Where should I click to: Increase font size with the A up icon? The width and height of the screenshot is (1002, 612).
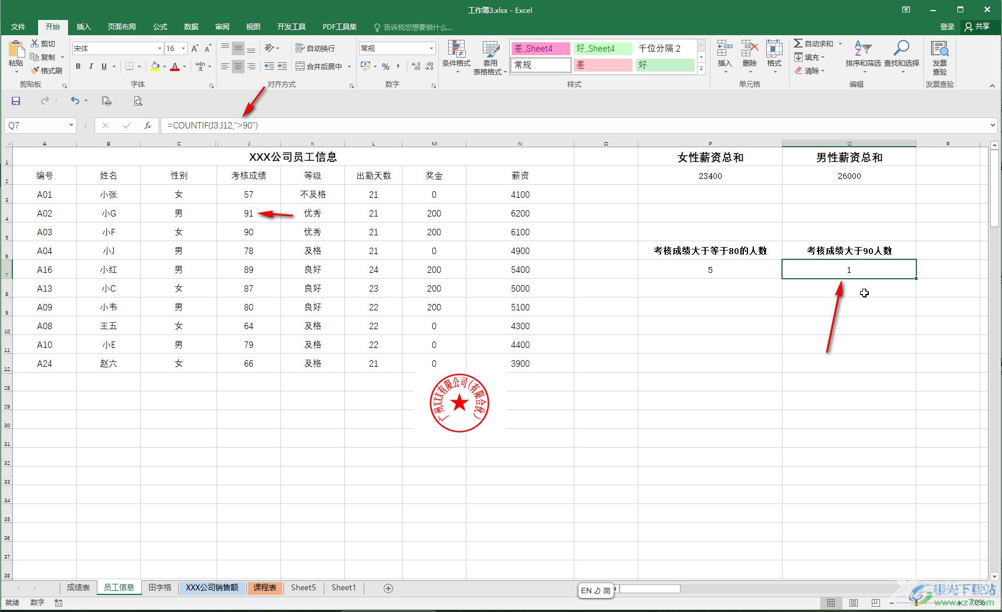pyautogui.click(x=195, y=48)
